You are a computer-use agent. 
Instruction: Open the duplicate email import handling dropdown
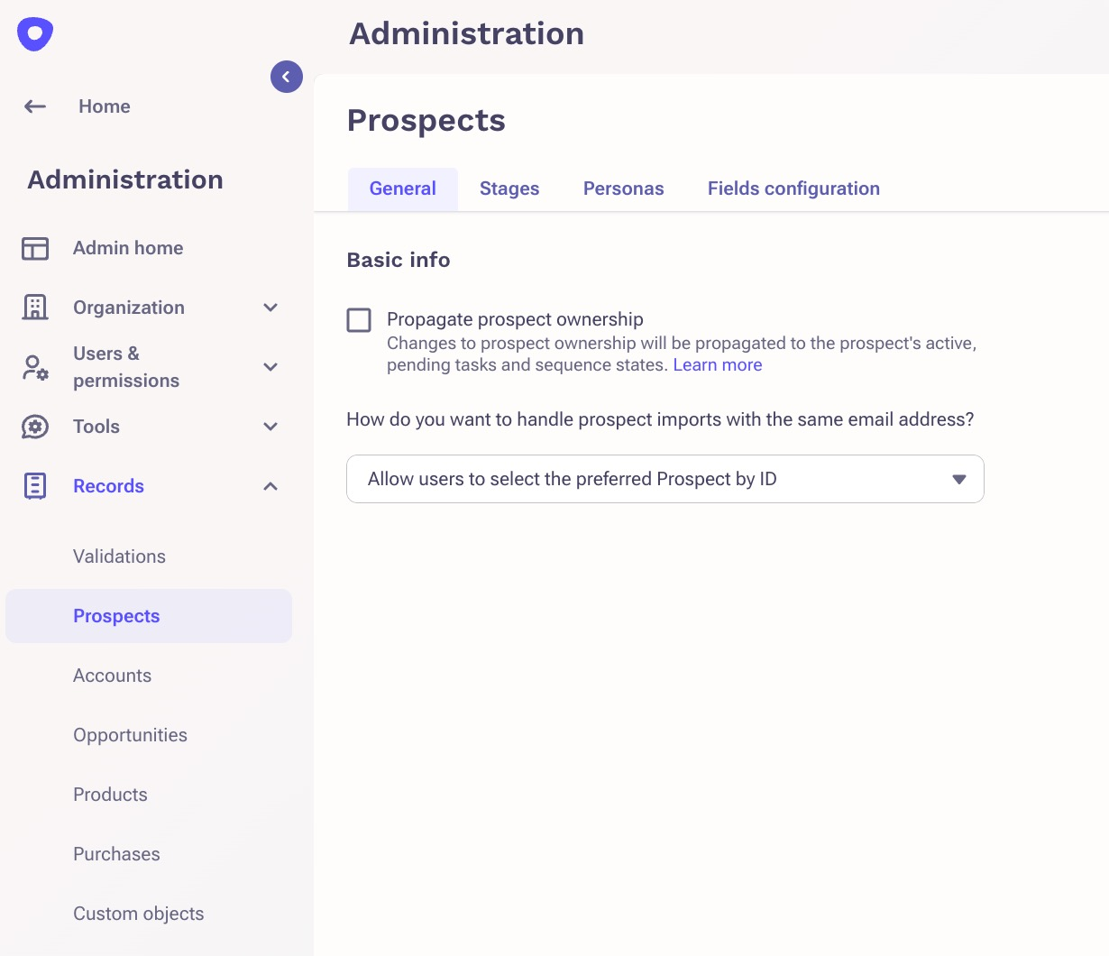click(665, 479)
